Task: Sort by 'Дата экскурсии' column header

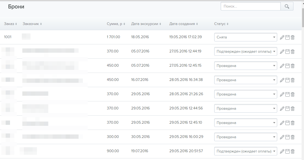Action: click(146, 24)
